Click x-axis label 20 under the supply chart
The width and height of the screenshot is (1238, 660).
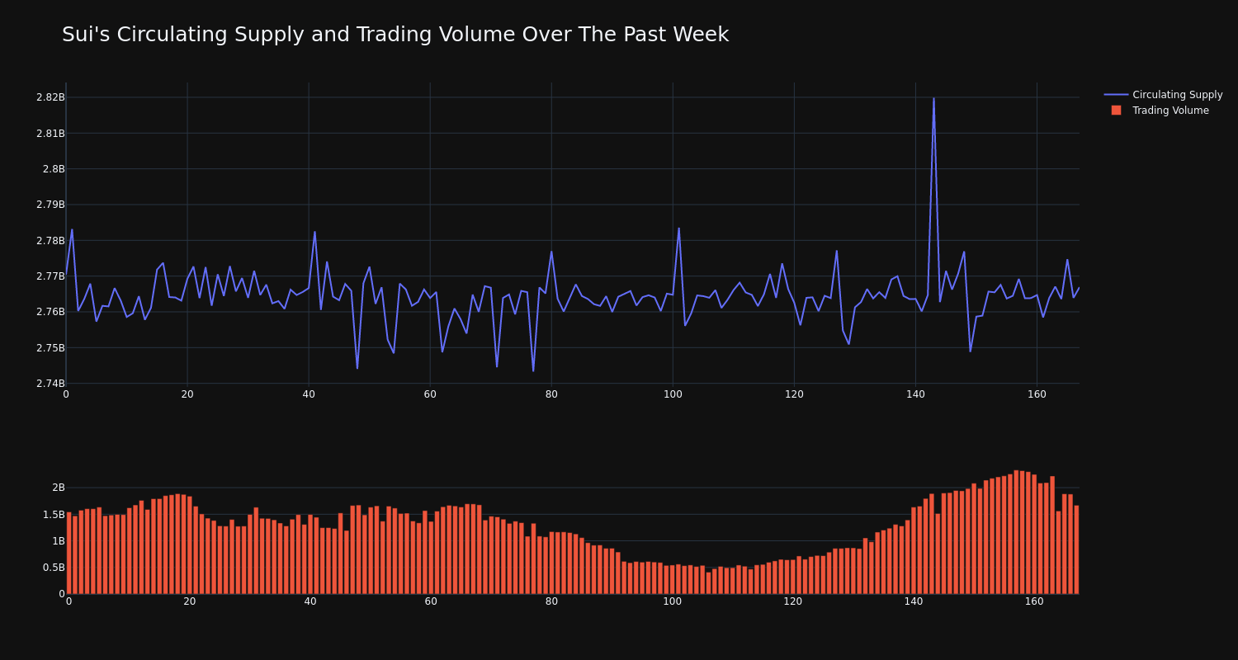click(187, 394)
